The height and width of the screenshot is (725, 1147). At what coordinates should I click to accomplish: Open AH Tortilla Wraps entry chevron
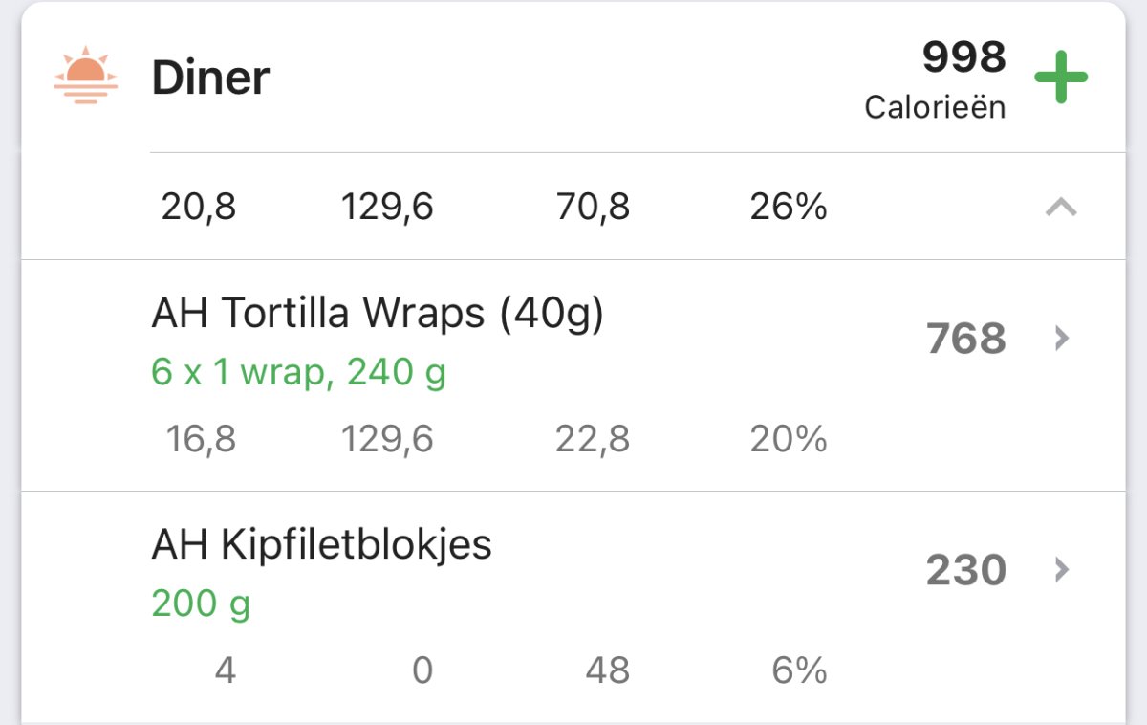coord(1061,339)
